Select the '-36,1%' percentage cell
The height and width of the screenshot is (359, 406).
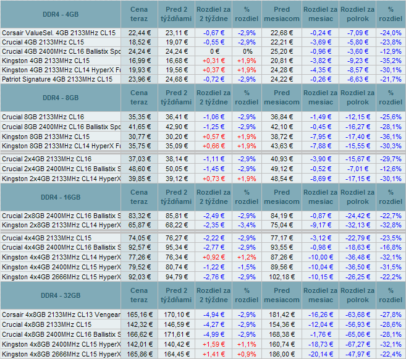[391, 137]
